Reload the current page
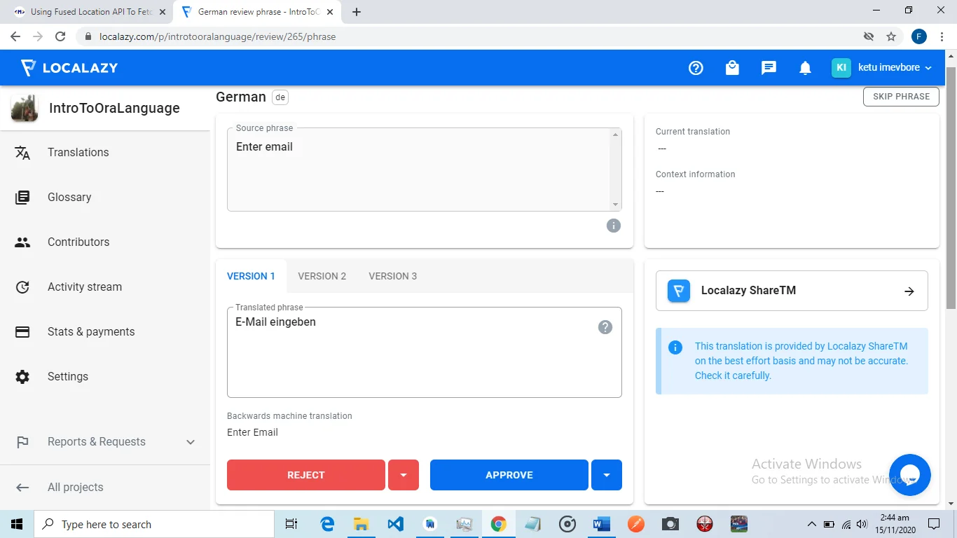 click(60, 36)
